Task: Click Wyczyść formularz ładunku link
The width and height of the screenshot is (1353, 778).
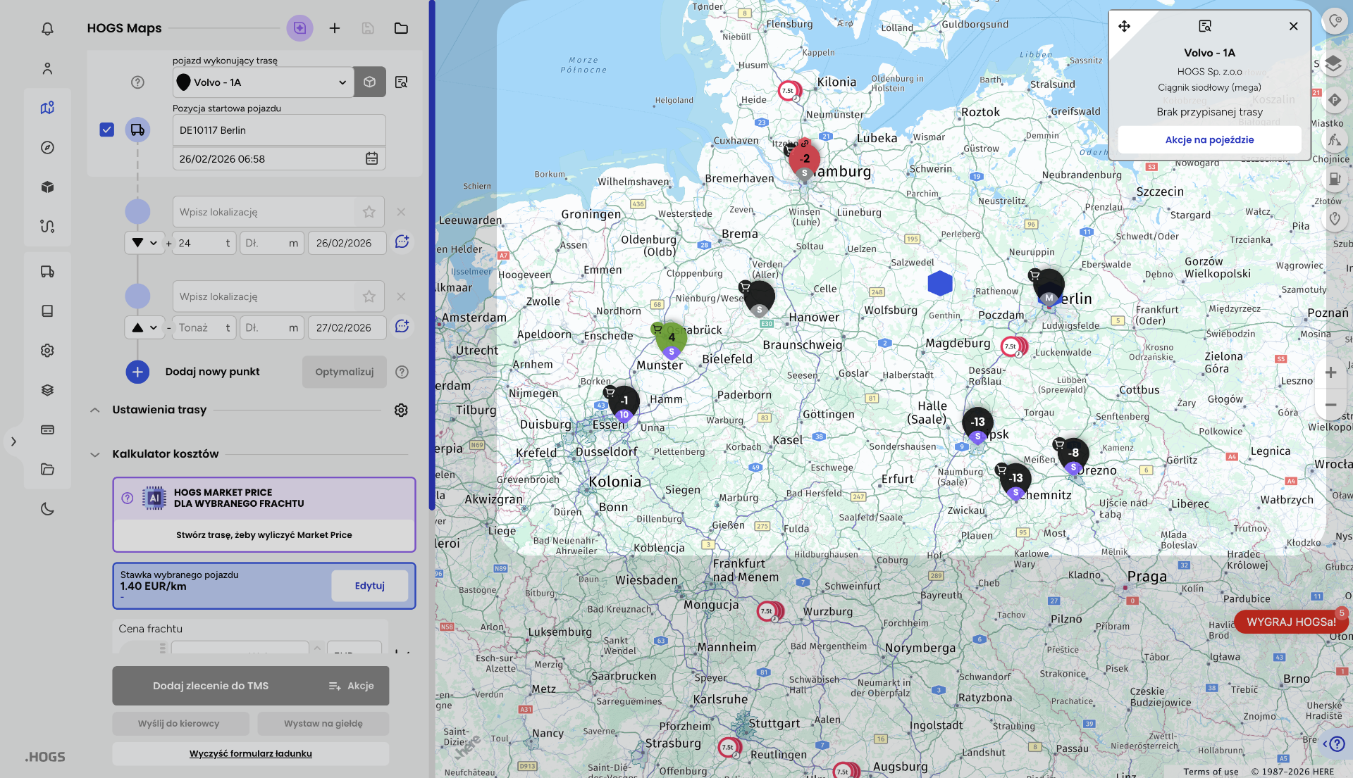Action: [250, 753]
